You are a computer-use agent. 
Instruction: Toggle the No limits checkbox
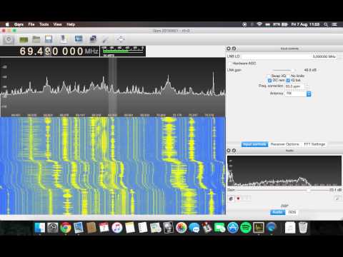(288, 76)
